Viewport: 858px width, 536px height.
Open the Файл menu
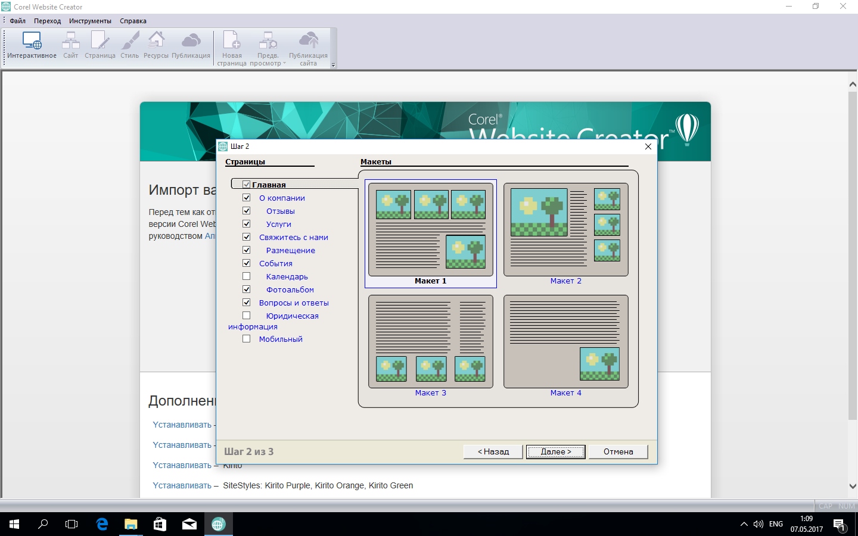[x=18, y=21]
